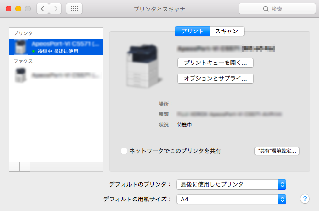
Task: Open デフォルトのプリンタ dropdown
Action: (231, 184)
